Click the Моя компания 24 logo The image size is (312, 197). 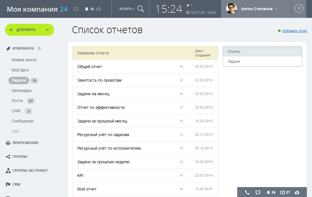coord(37,9)
